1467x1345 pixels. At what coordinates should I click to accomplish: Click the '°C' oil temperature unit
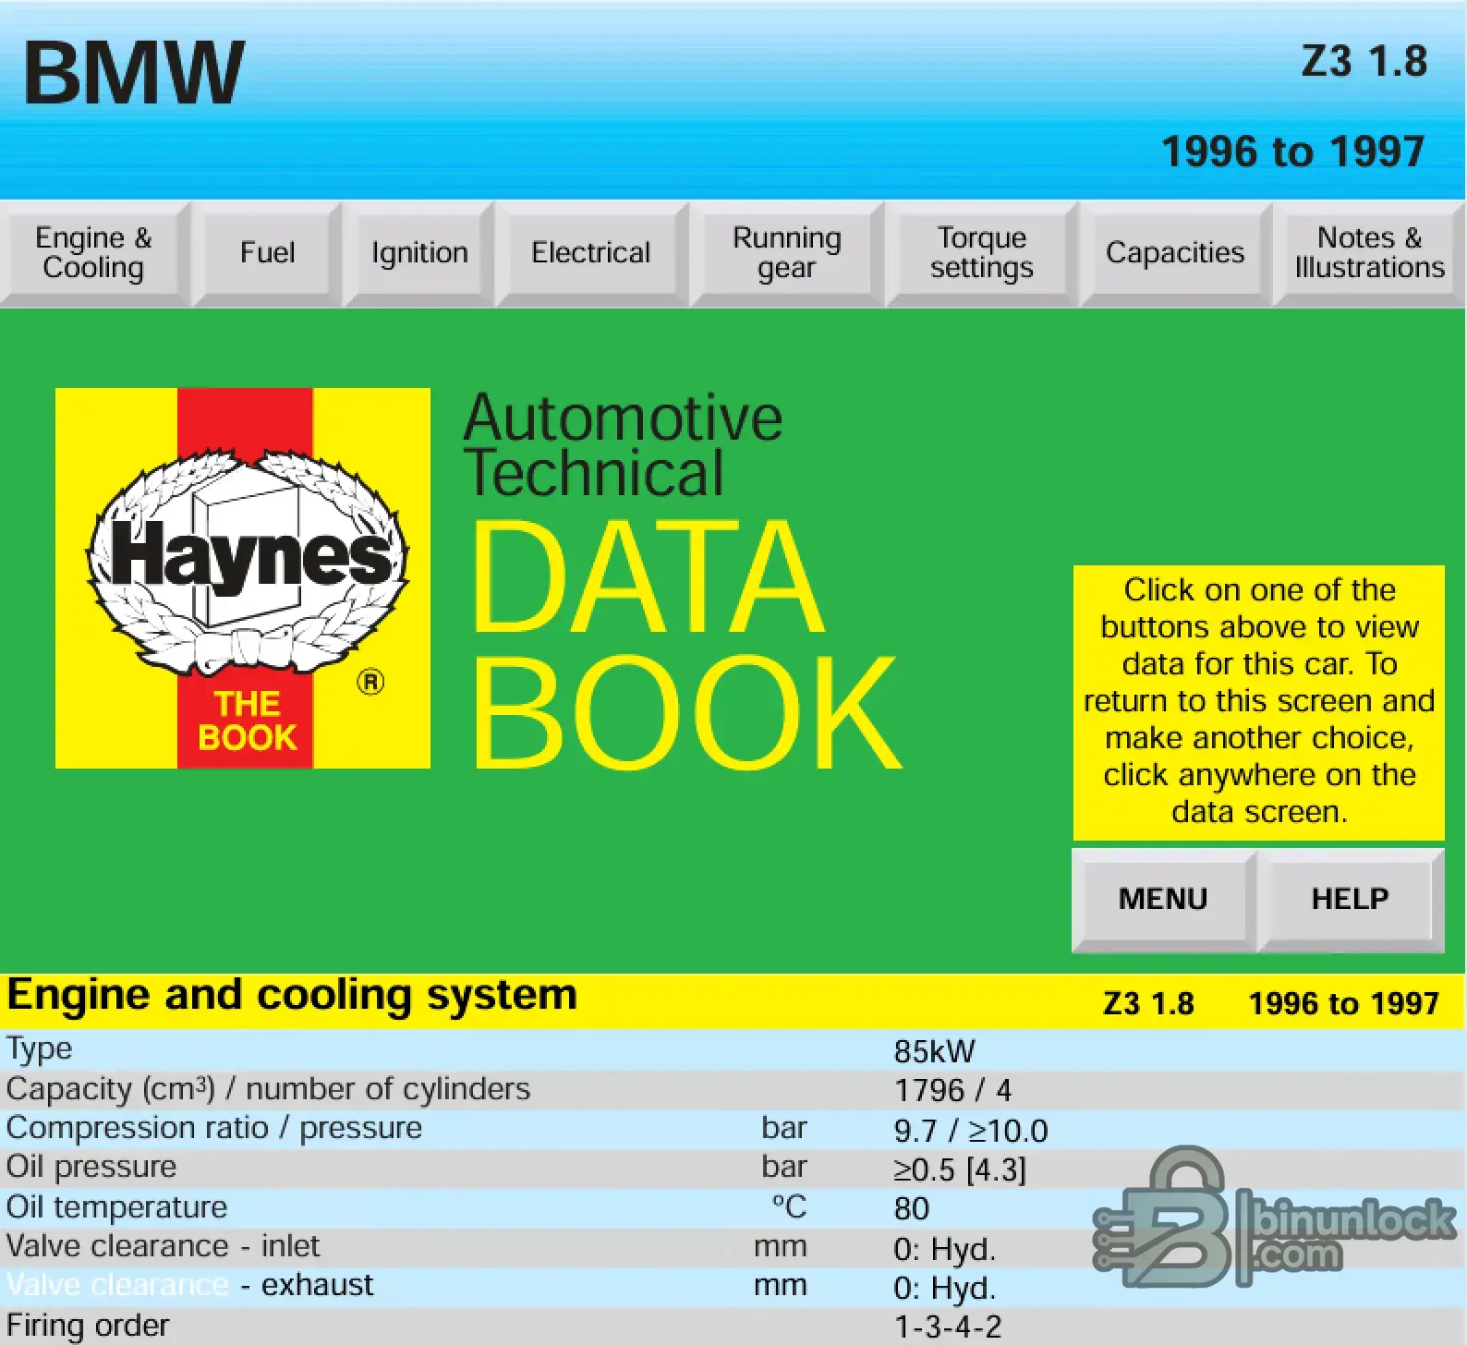click(790, 1206)
